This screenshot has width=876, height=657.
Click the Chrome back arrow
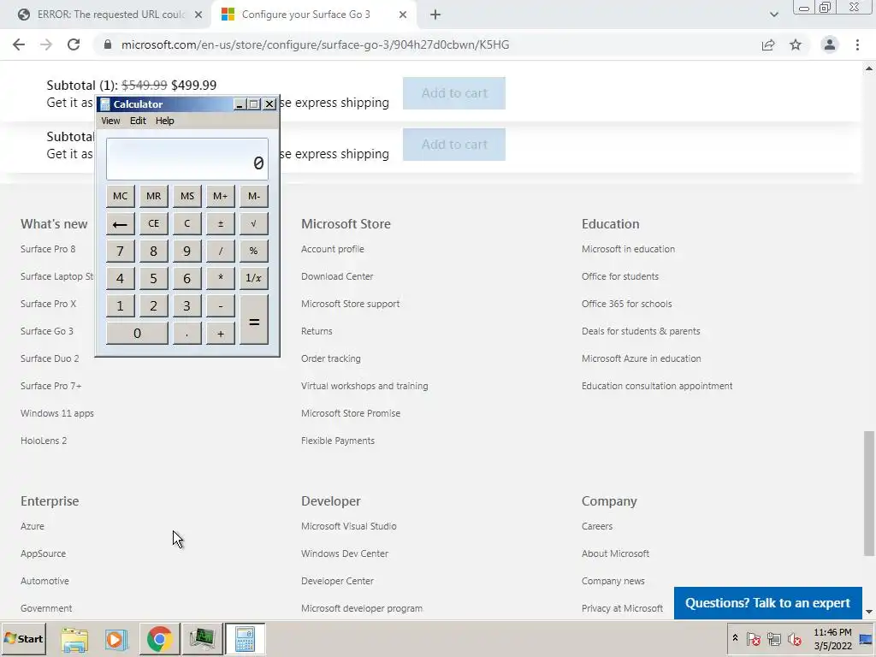click(19, 44)
